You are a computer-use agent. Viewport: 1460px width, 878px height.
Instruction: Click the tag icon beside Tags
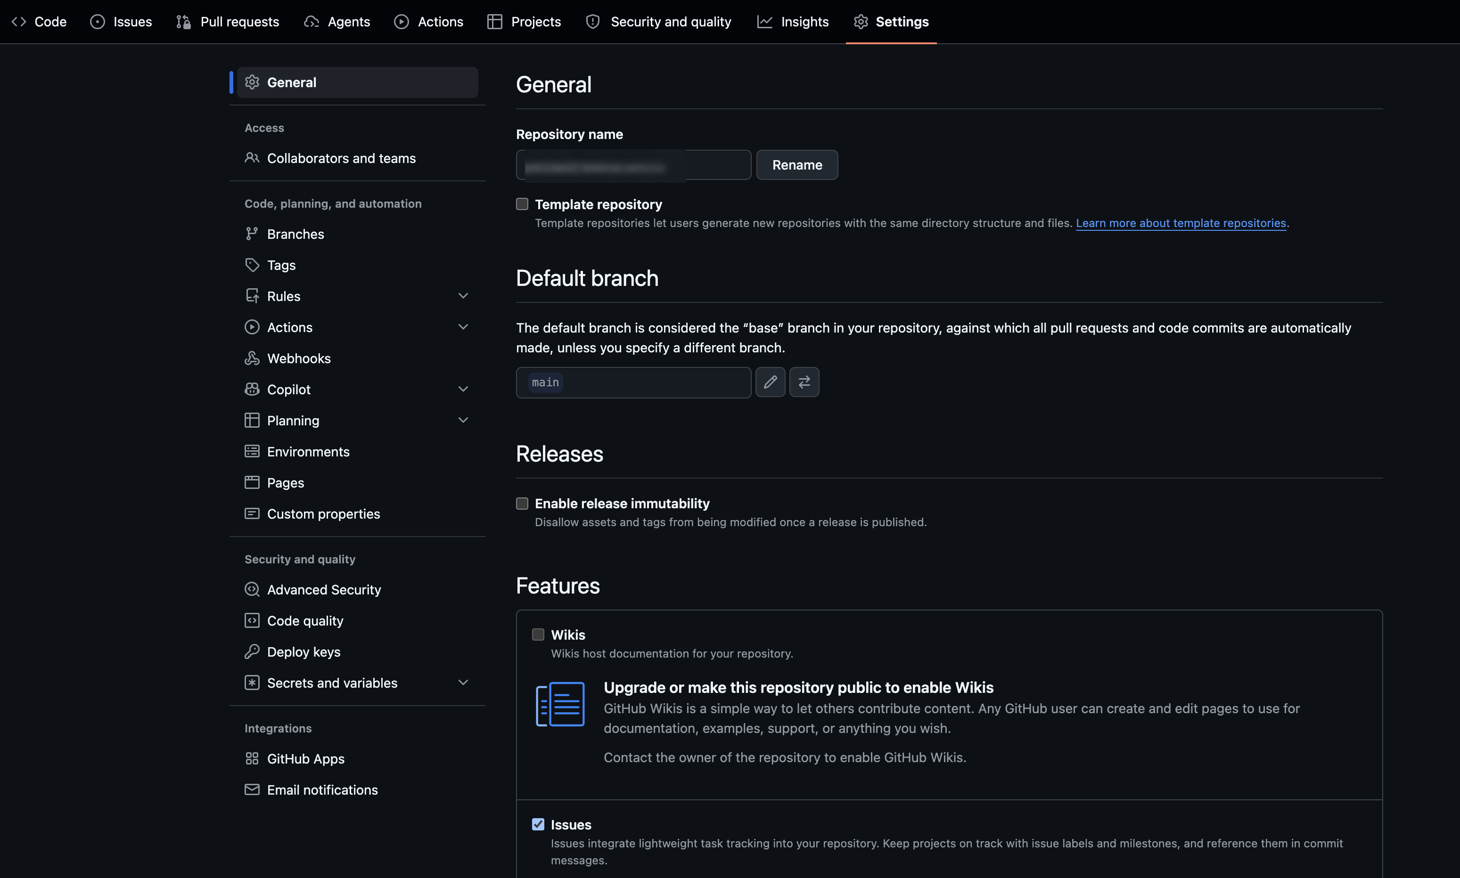tap(252, 265)
